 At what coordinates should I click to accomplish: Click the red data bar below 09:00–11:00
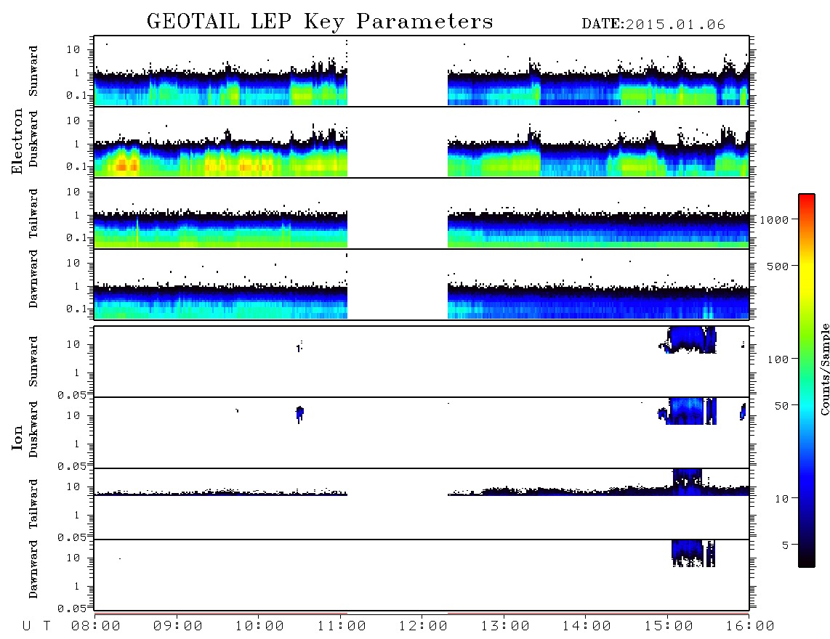pyautogui.click(x=221, y=614)
